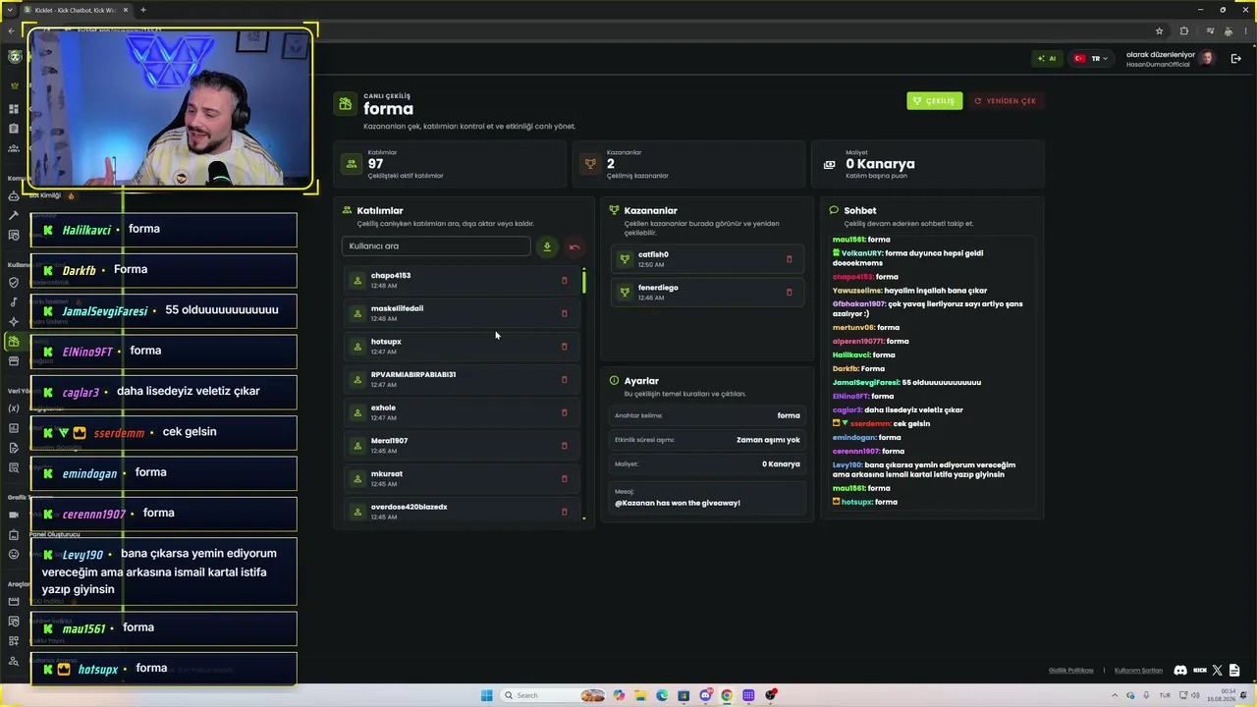This screenshot has width=1257, height=707.
Task: Click the green ÇEKİLİŞ button
Action: pyautogui.click(x=935, y=101)
